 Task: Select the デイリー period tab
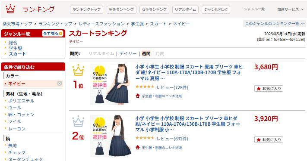[128, 53]
